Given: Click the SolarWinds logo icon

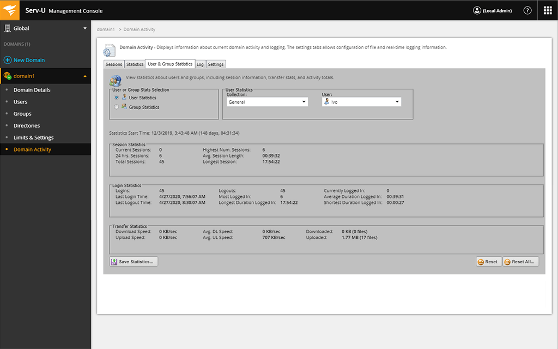Looking at the screenshot, I should pos(9,10).
